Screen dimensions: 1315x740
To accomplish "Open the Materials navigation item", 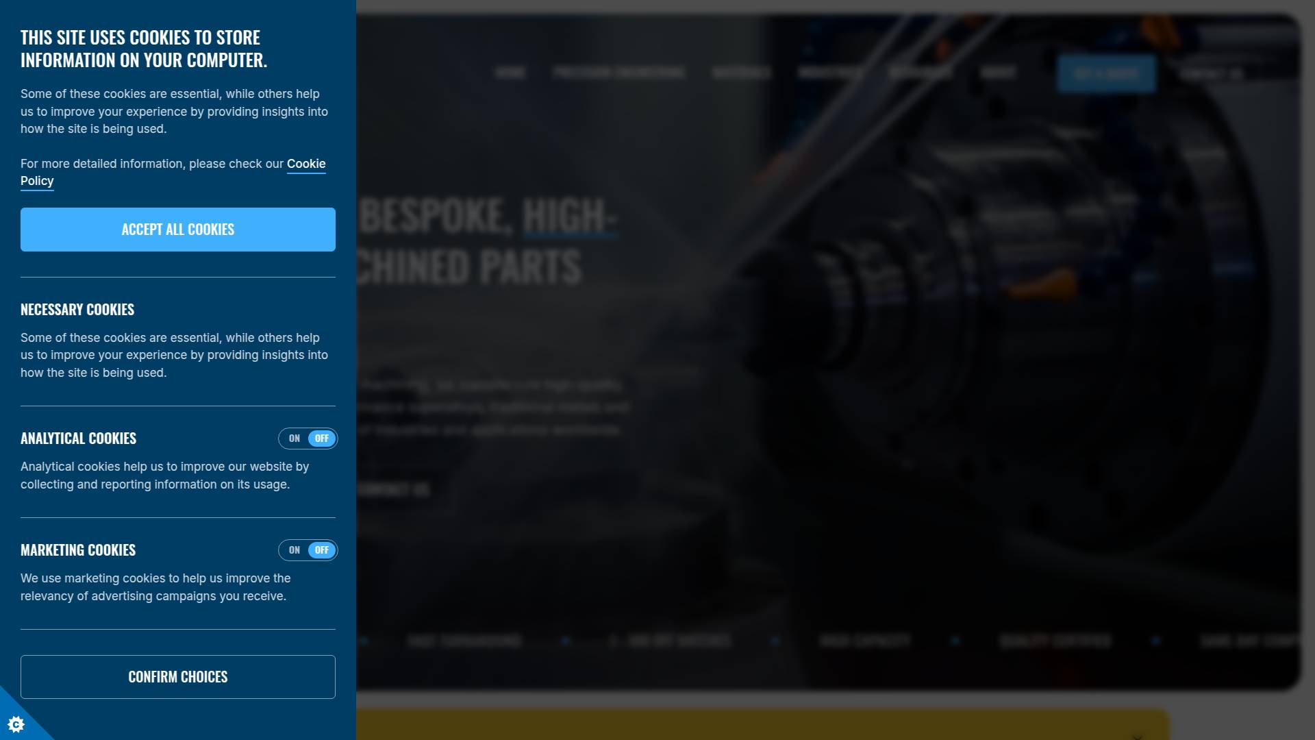I will (x=741, y=73).
